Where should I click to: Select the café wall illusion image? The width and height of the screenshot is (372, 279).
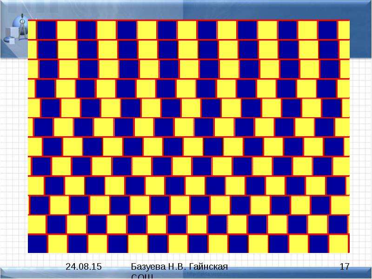tap(189, 136)
